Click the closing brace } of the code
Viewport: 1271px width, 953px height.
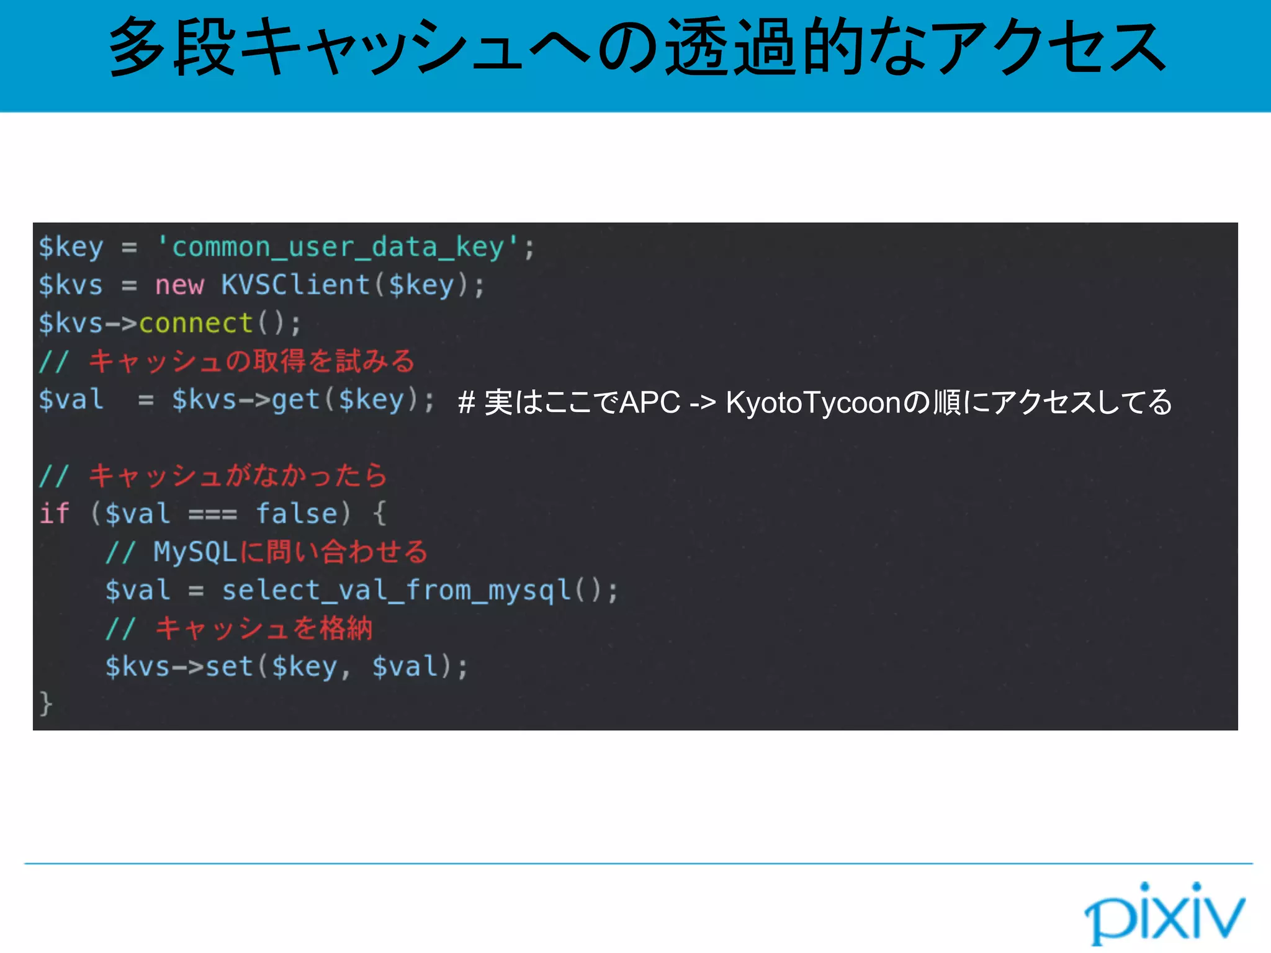pos(46,704)
